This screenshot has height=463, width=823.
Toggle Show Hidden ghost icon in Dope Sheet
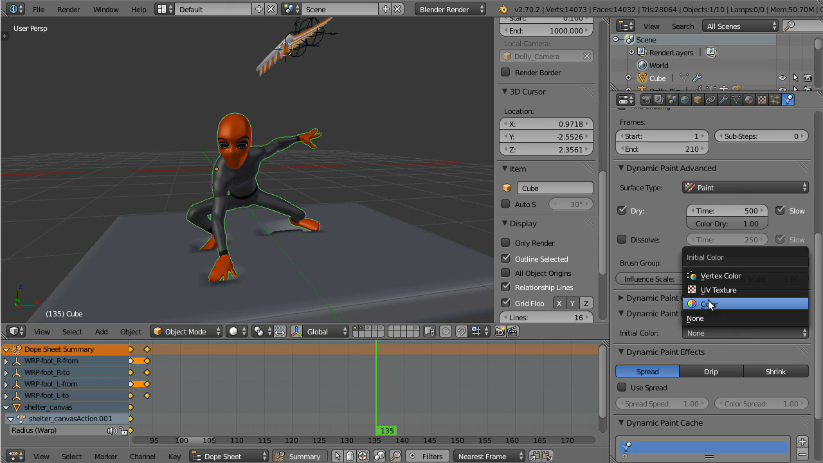(x=350, y=456)
